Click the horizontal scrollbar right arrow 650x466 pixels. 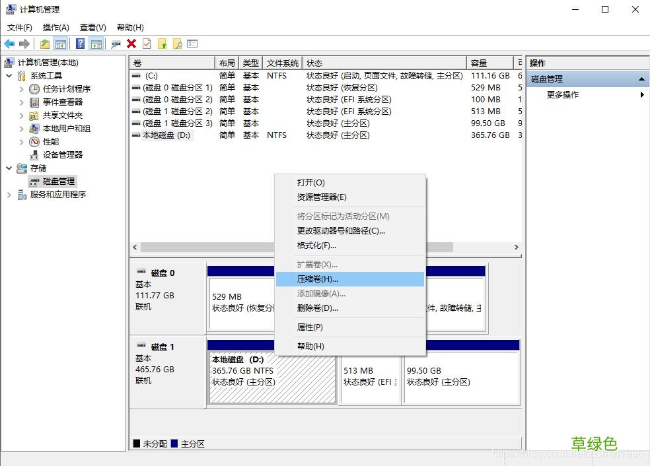[x=517, y=248]
